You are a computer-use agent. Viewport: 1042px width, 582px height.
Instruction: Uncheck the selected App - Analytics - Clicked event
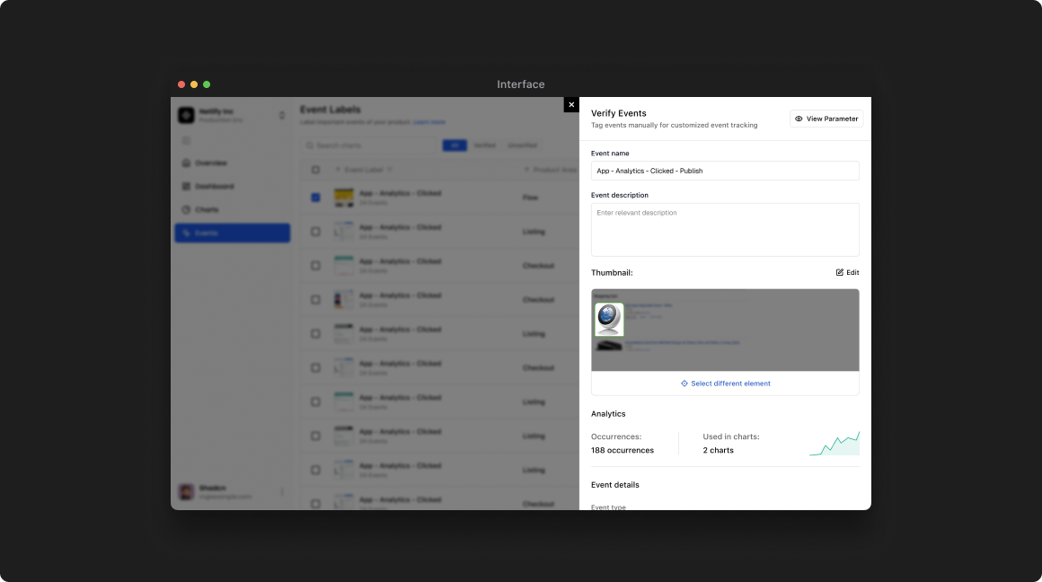pos(315,197)
